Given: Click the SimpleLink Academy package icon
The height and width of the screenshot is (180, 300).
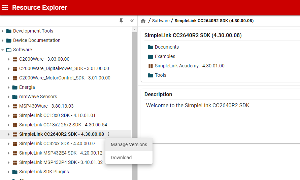Looking at the screenshot, I should click(x=151, y=66).
